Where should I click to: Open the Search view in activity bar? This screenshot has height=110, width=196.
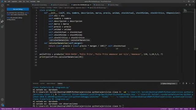pyautogui.click(x=2, y=11)
